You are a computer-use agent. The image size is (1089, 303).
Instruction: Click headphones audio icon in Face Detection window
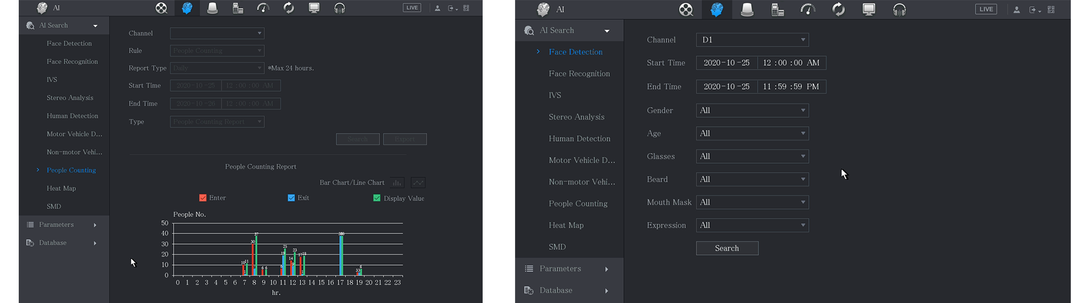899,10
